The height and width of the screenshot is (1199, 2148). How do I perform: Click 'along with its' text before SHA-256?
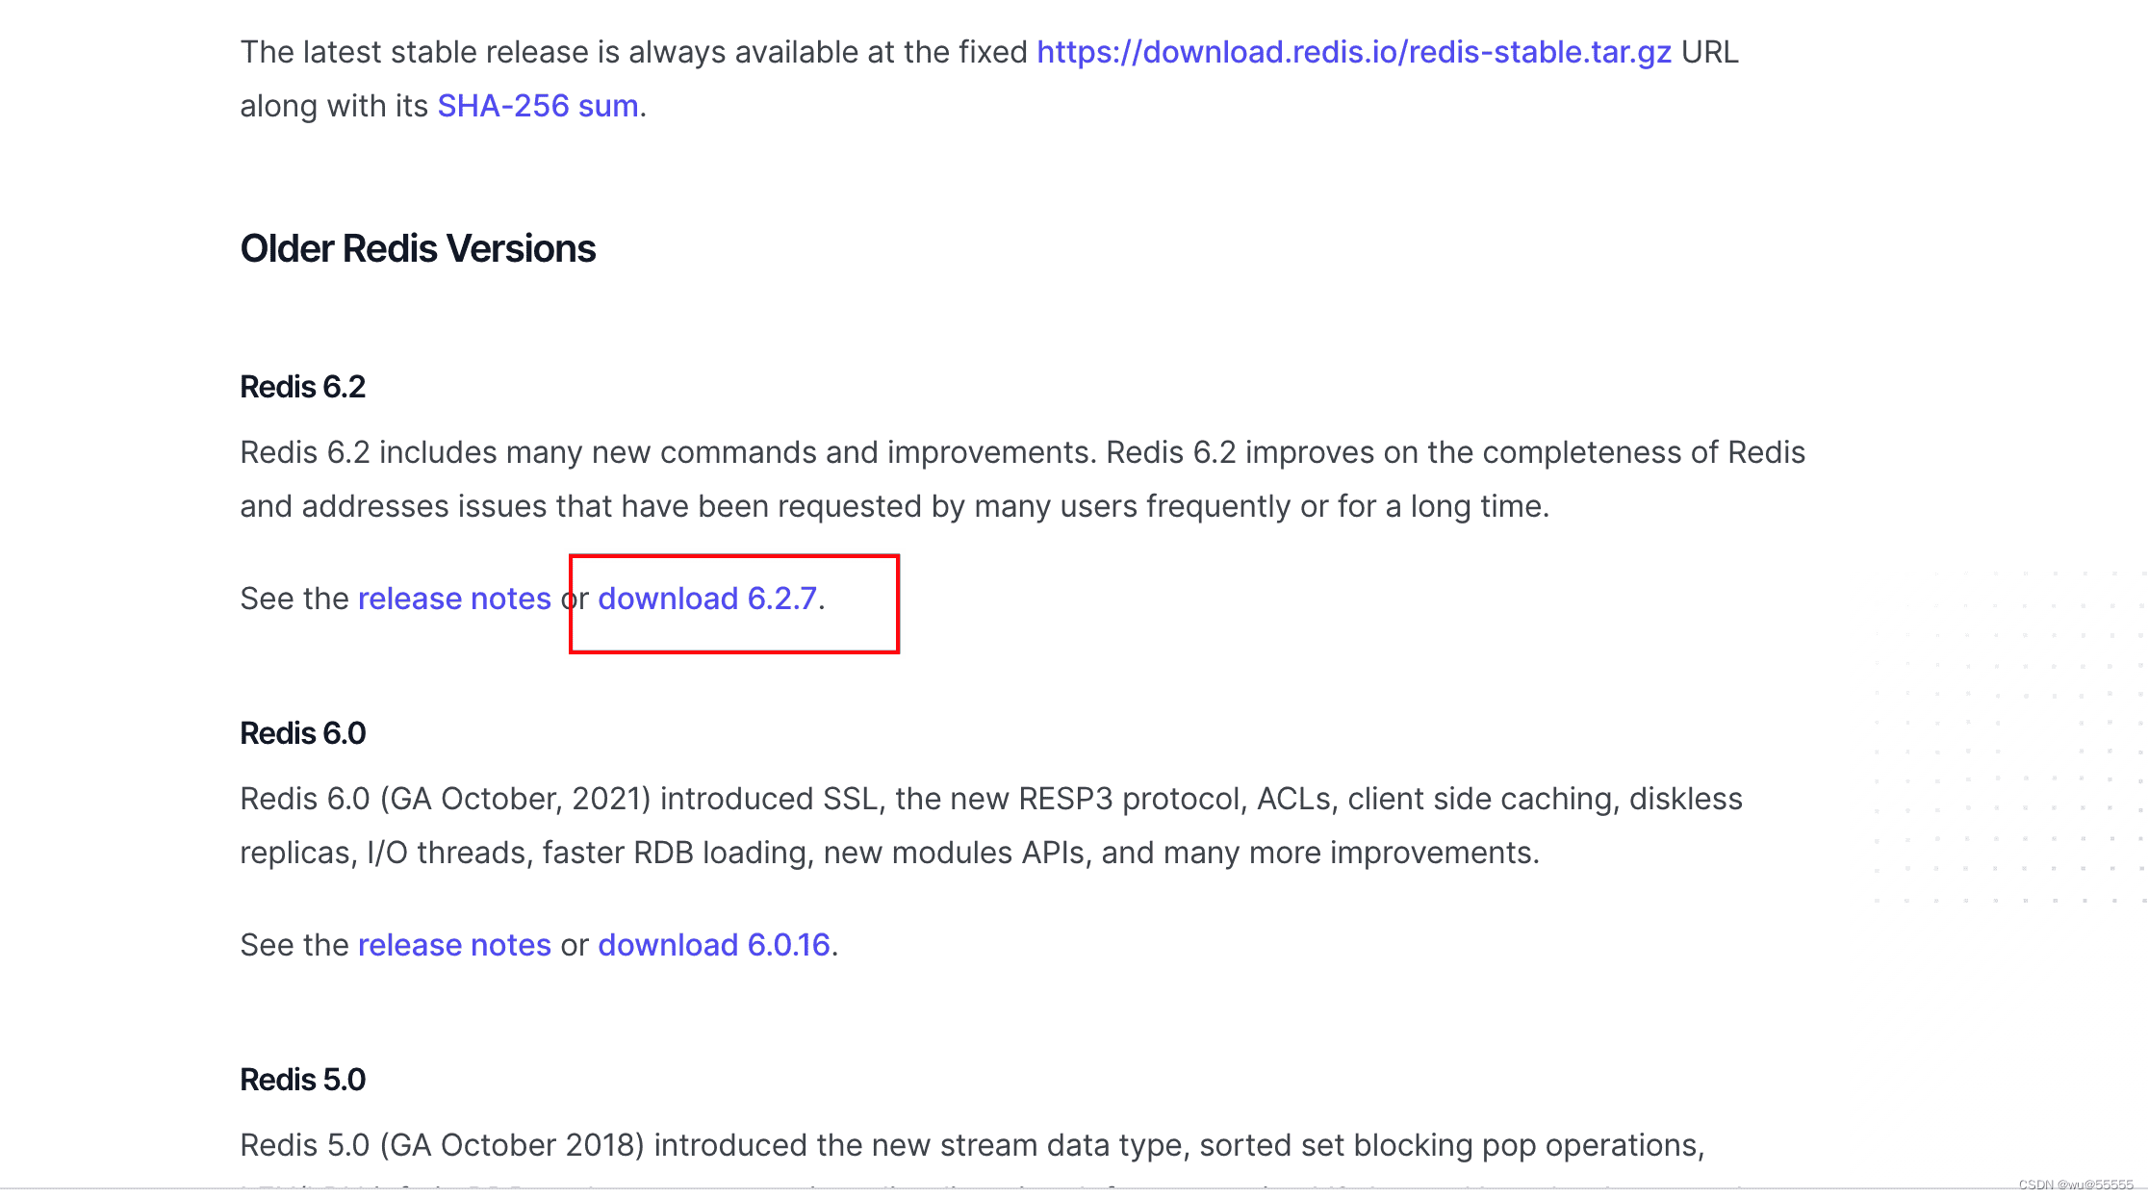333,106
